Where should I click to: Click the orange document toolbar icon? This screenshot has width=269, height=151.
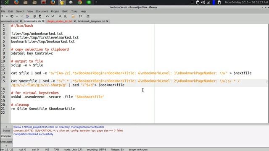click(x=73, y=16)
